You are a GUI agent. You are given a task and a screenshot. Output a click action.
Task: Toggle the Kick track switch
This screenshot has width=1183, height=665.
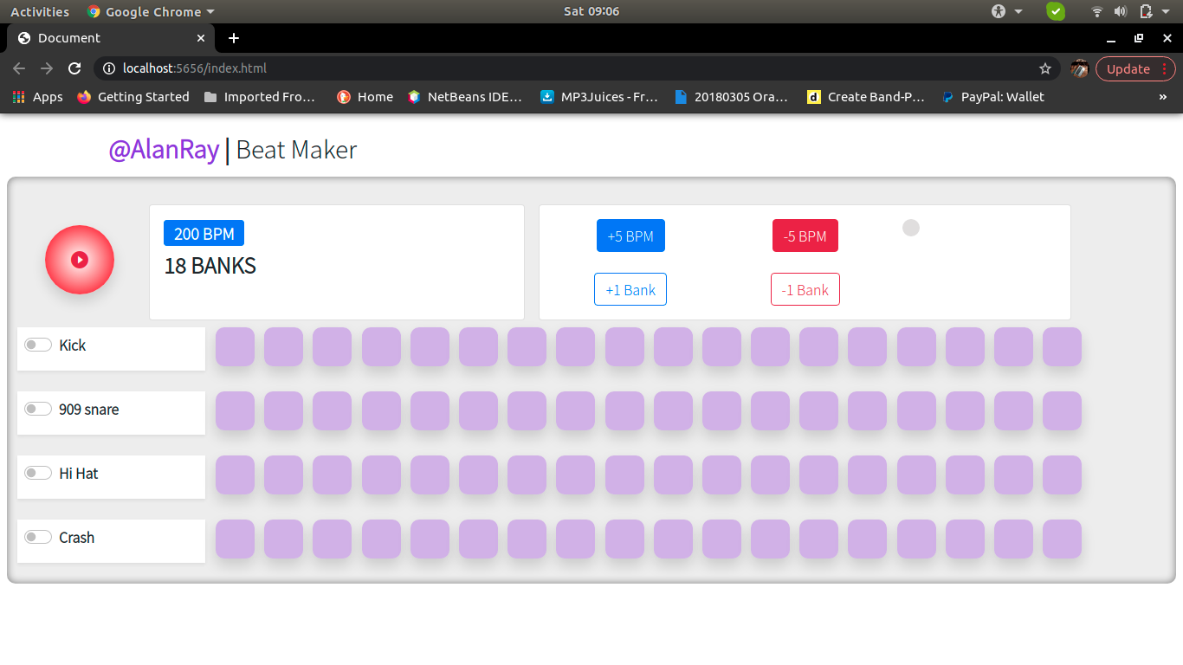[38, 344]
